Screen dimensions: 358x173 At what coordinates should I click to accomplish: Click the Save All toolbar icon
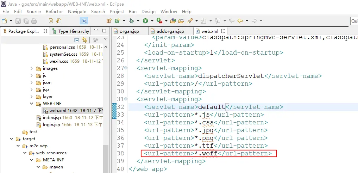pyautogui.click(x=26, y=21)
